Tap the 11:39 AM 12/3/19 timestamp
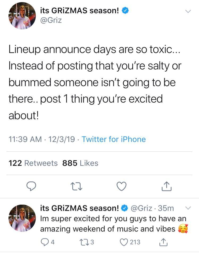199x255 pixels. 42,139
